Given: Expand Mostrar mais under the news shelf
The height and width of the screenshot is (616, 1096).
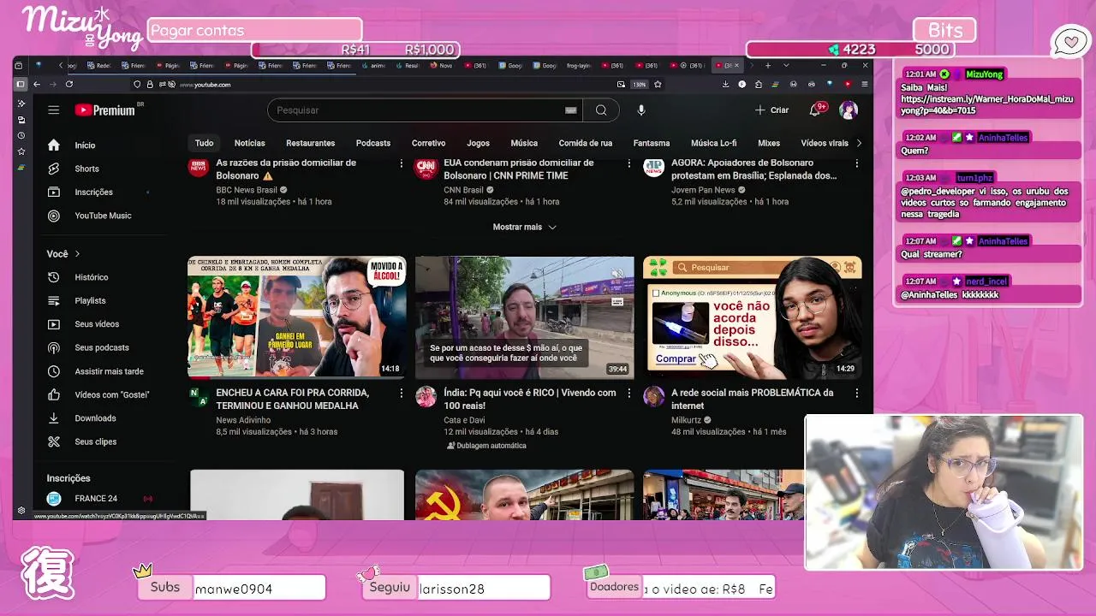Looking at the screenshot, I should point(524,227).
